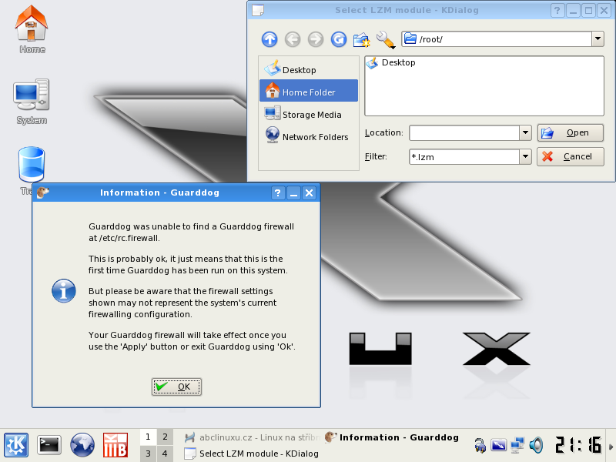The image size is (616, 462).
Task: Click the help button in Guarddog titlebar
Action: pyautogui.click(x=278, y=193)
